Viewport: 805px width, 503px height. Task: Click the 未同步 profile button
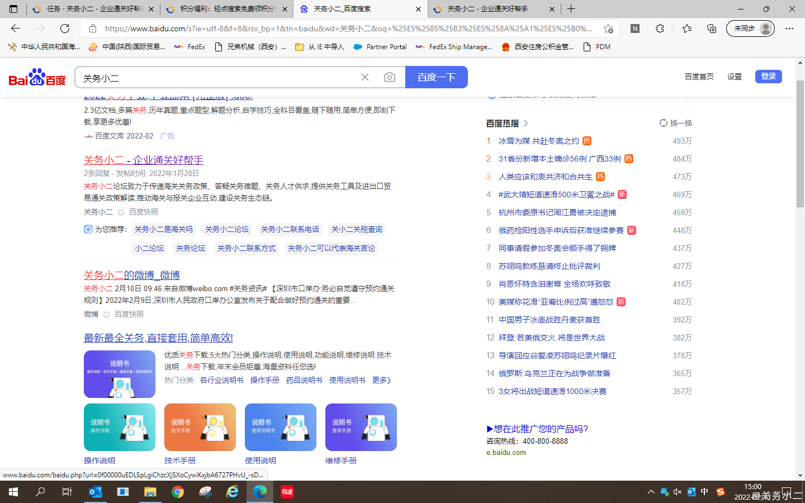coord(750,29)
